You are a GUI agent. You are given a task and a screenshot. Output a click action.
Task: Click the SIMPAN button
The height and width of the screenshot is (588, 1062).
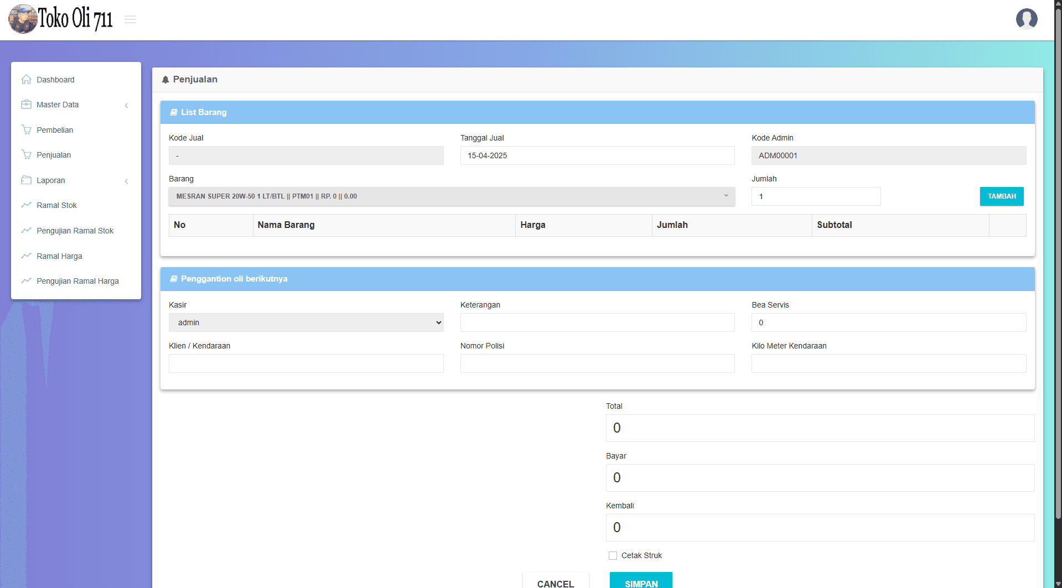pos(641,581)
